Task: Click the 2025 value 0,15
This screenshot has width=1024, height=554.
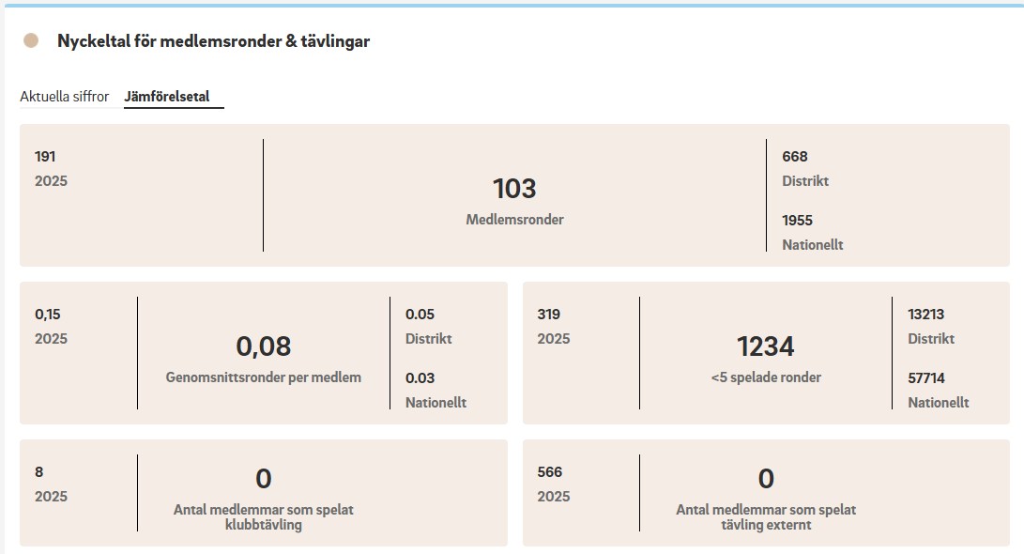Action: click(48, 315)
